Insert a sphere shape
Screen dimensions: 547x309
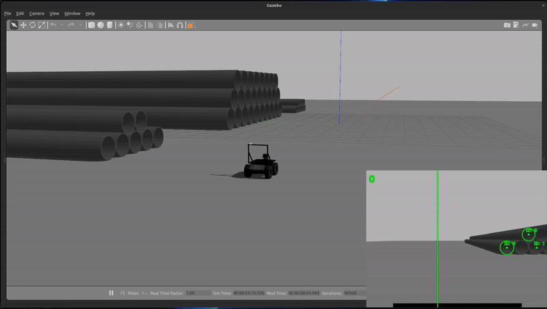[101, 25]
